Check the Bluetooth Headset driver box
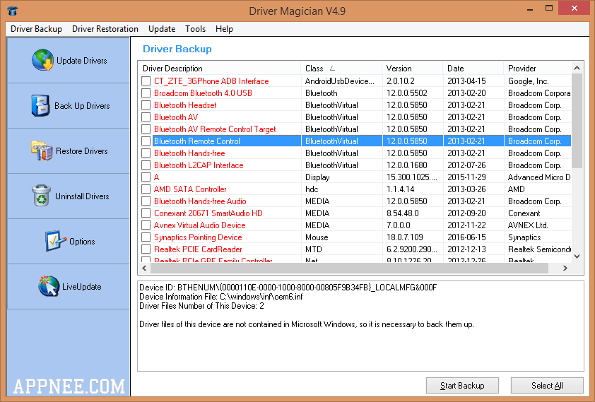Image resolution: width=595 pixels, height=402 pixels. pos(146,105)
